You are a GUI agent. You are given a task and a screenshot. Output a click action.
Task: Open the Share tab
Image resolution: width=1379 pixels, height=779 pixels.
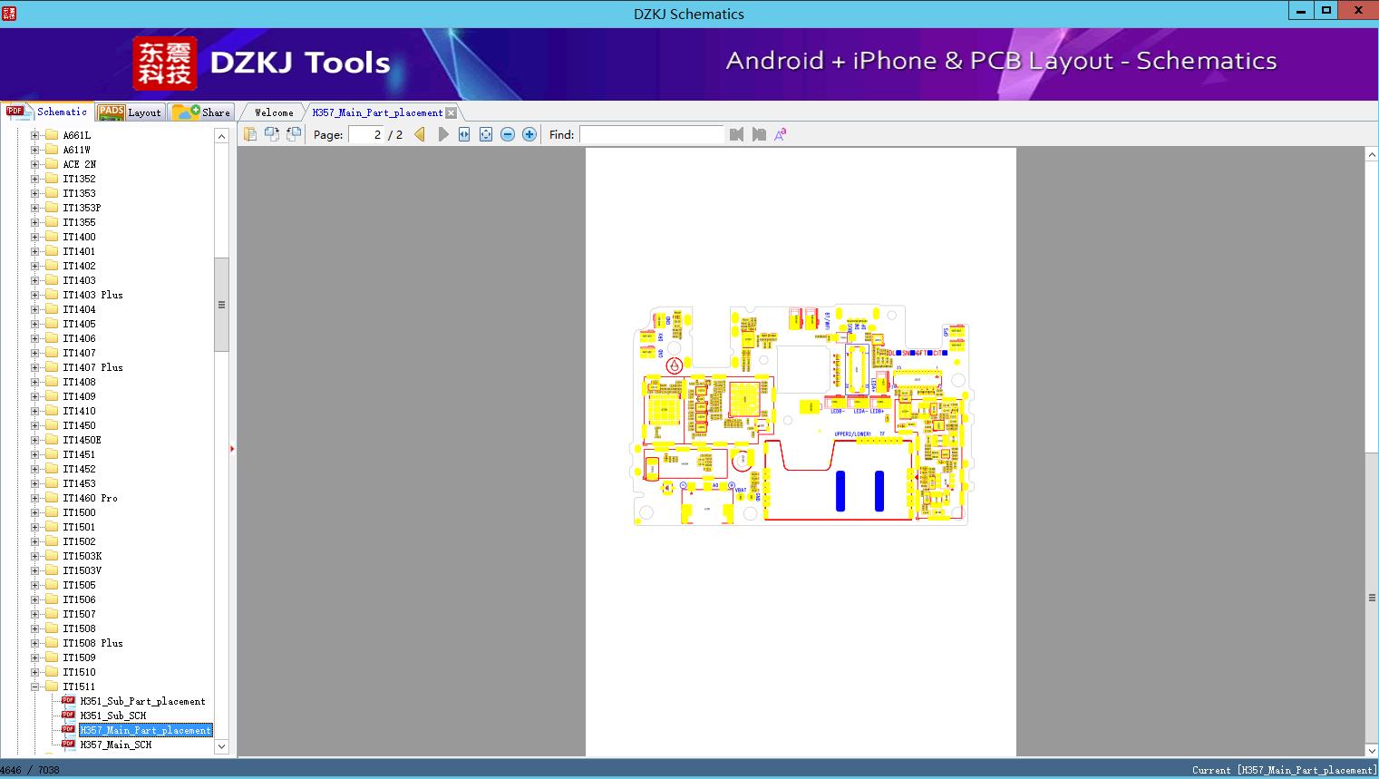(x=201, y=112)
